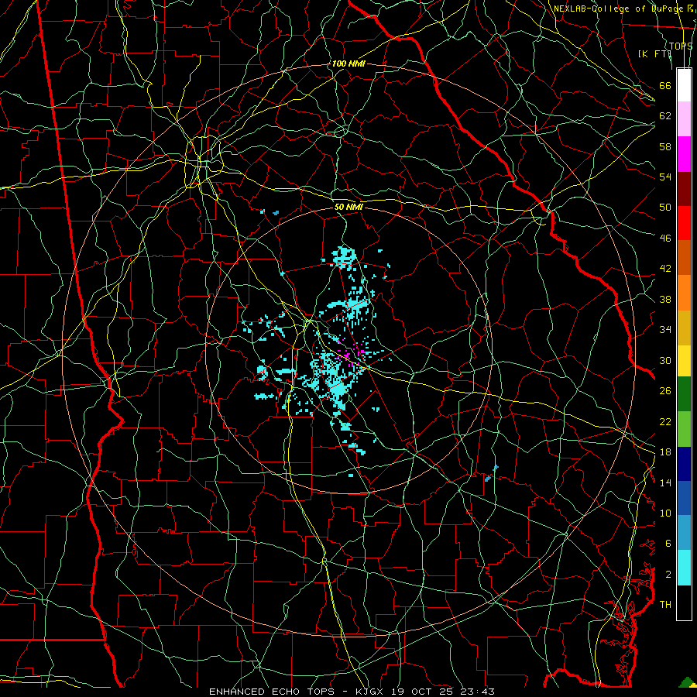Viewport: 697px width, 697px height.
Task: Click the "18" legend value
Action: click(x=665, y=452)
